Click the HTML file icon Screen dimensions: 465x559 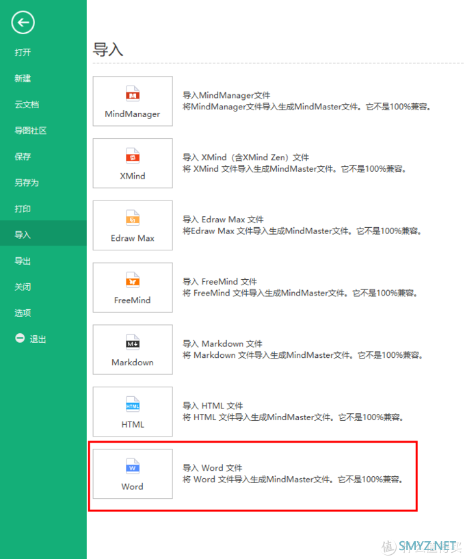click(133, 404)
